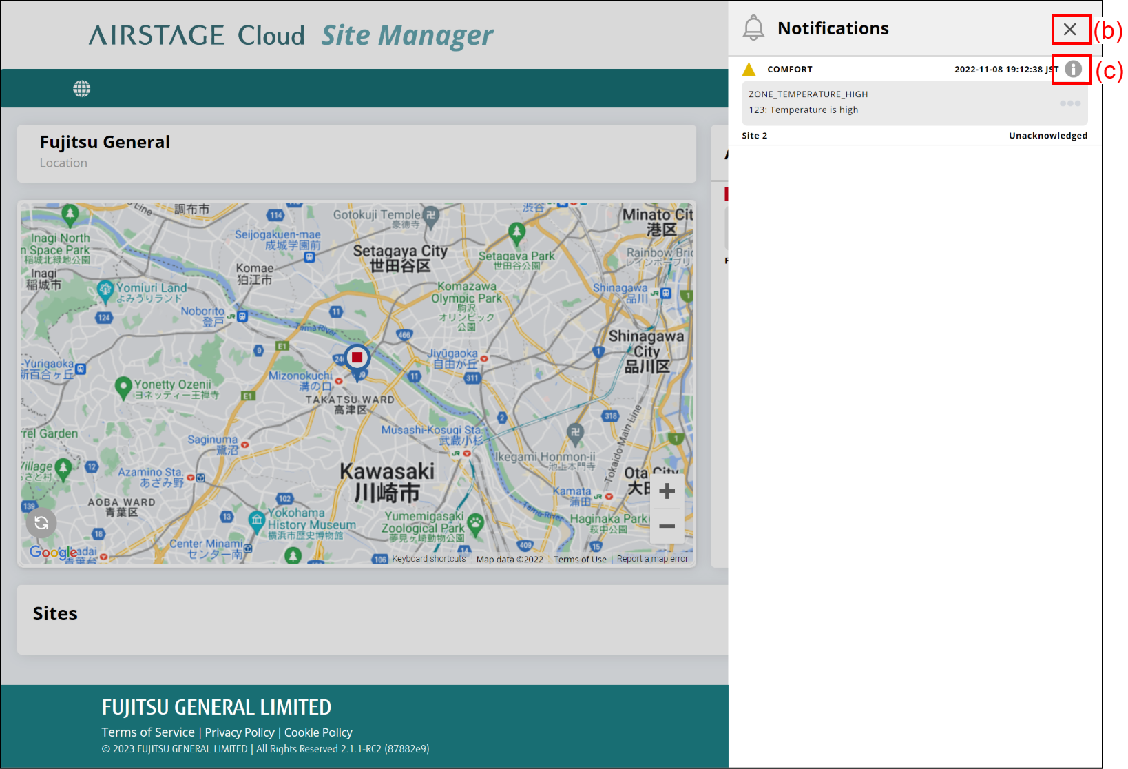Viewport: 1128px width, 769px height.
Task: Open Terms of Service link
Action: (x=148, y=732)
